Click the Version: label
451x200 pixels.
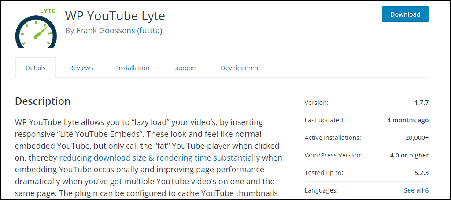[x=316, y=103]
